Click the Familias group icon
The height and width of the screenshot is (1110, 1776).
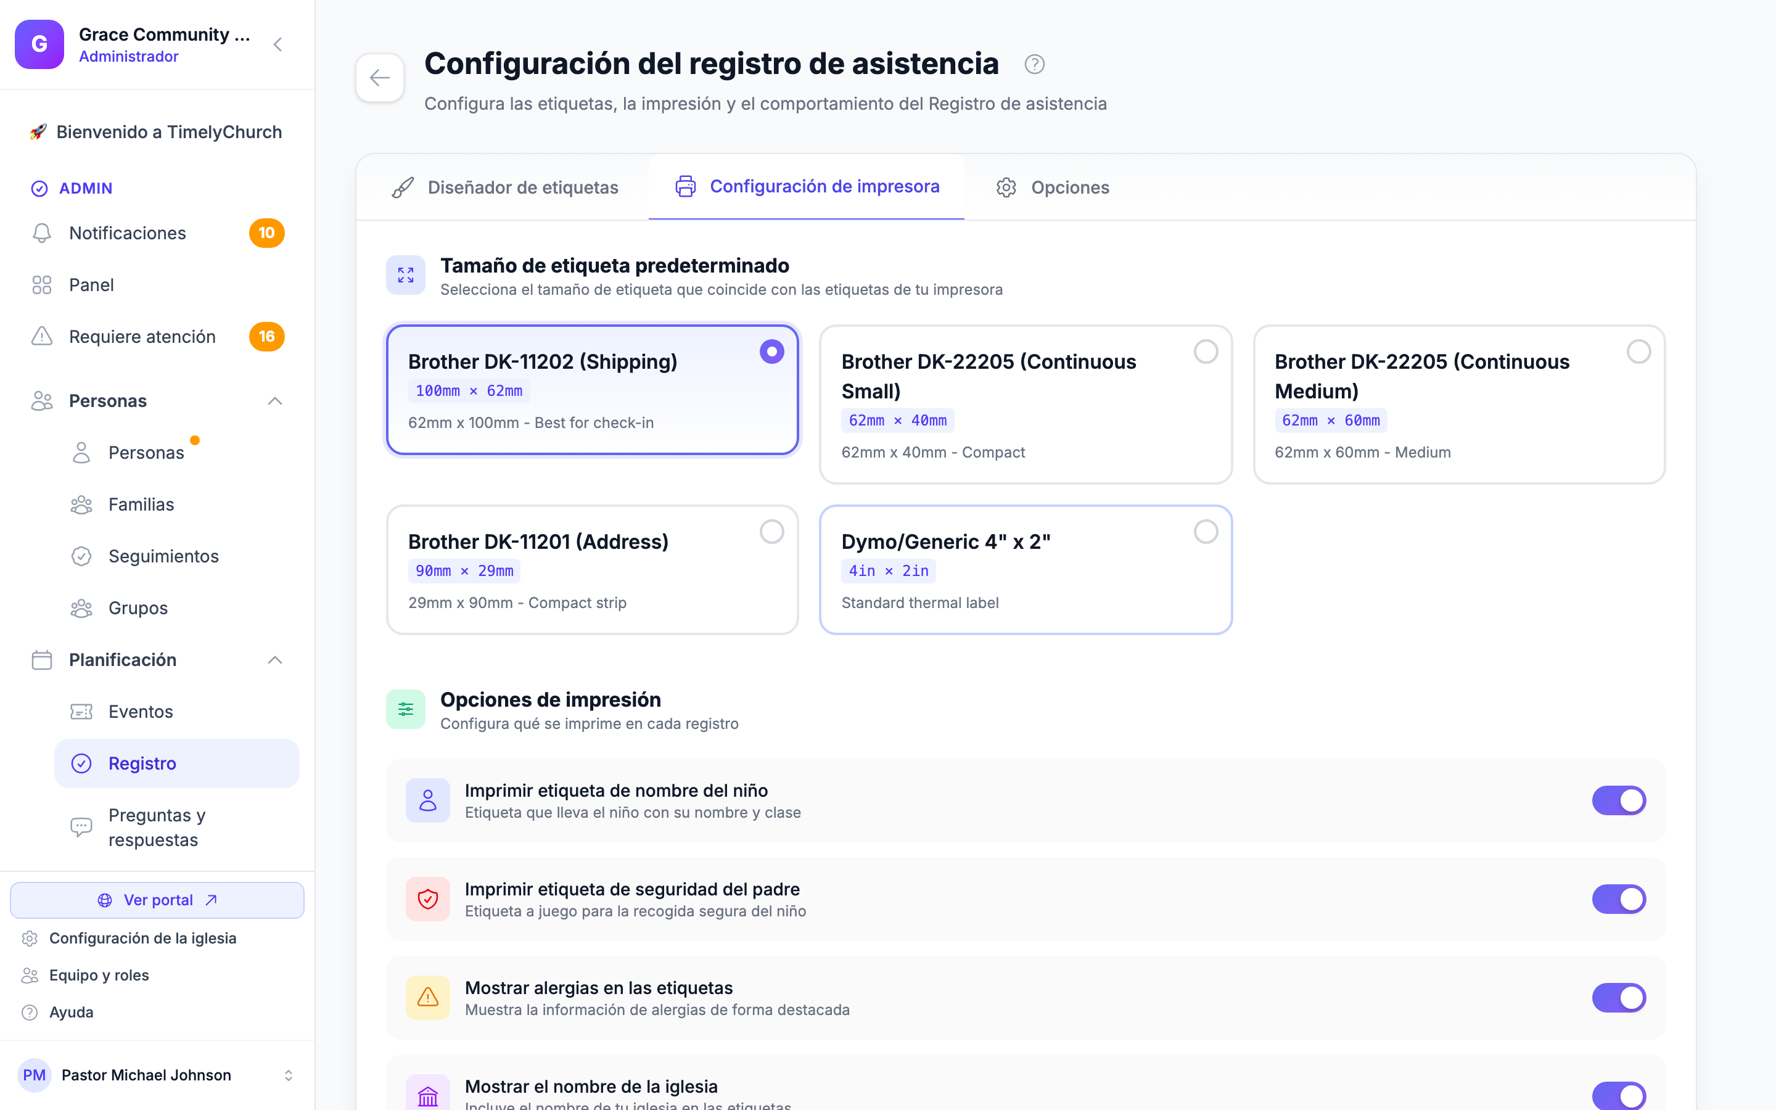point(81,504)
